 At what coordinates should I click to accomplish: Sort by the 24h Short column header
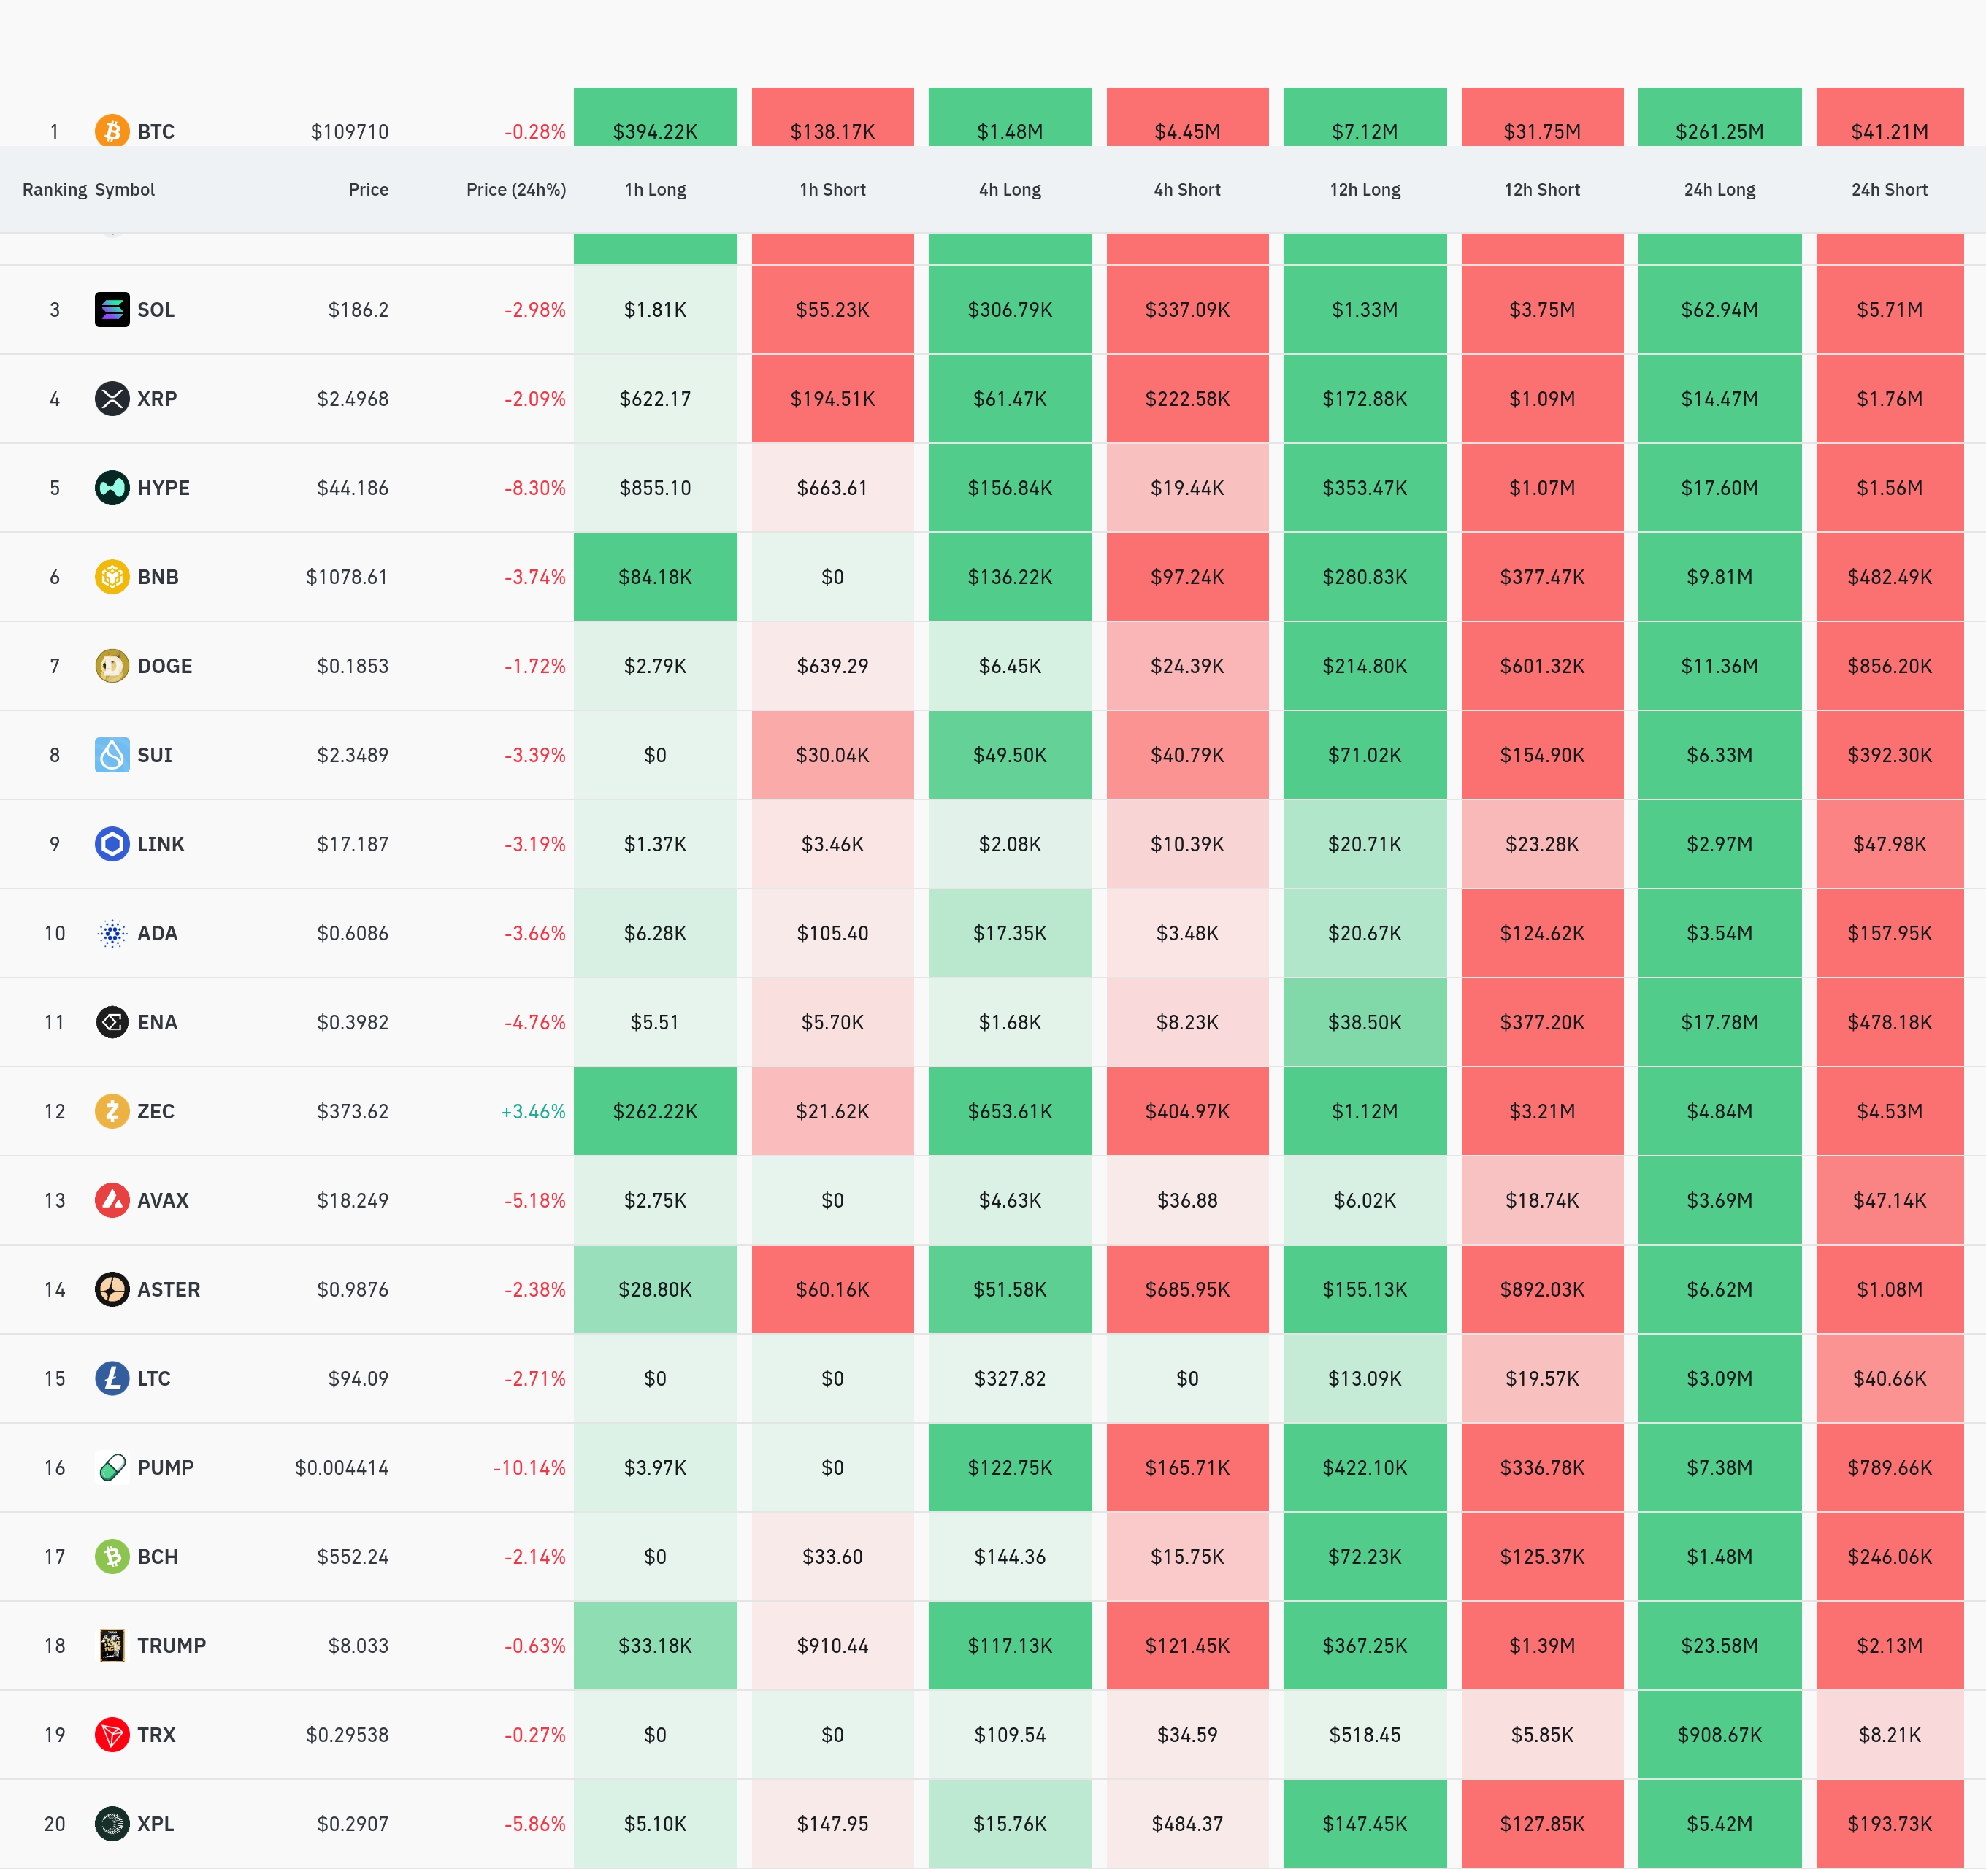coord(1889,190)
